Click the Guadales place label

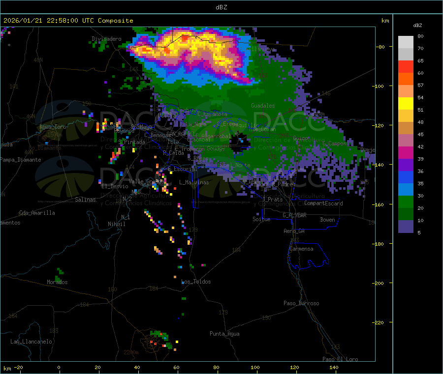[263, 106]
